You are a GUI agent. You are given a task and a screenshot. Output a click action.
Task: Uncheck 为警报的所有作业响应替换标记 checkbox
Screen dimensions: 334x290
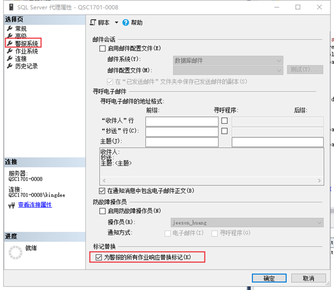pyautogui.click(x=99, y=257)
